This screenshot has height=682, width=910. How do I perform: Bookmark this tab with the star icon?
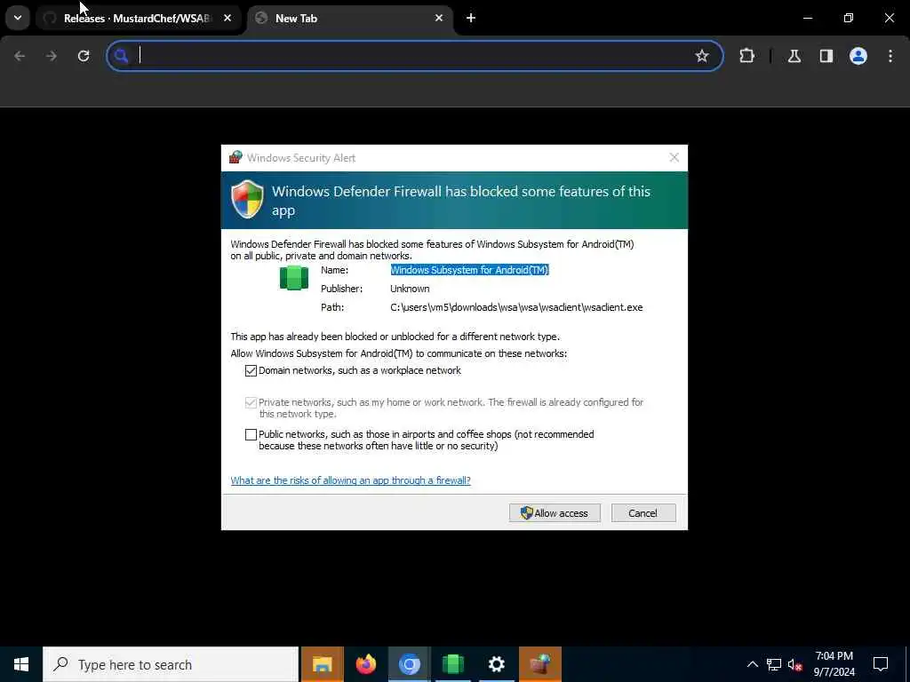pos(702,56)
